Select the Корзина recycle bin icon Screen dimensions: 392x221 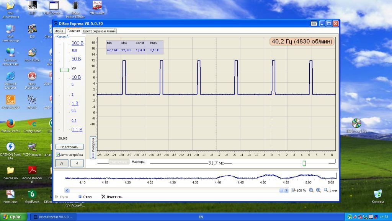point(378,197)
